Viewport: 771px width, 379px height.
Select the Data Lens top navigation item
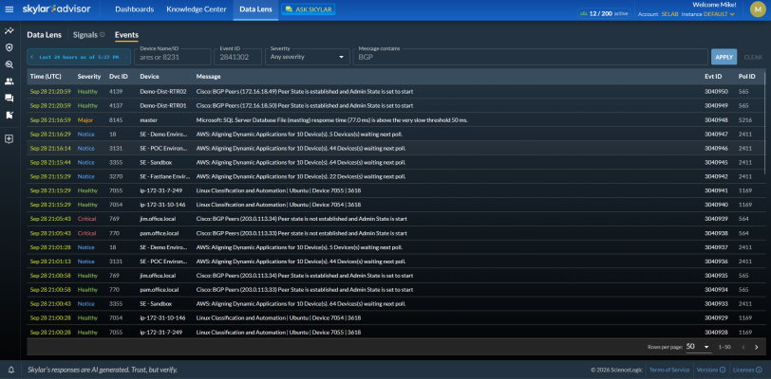255,9
